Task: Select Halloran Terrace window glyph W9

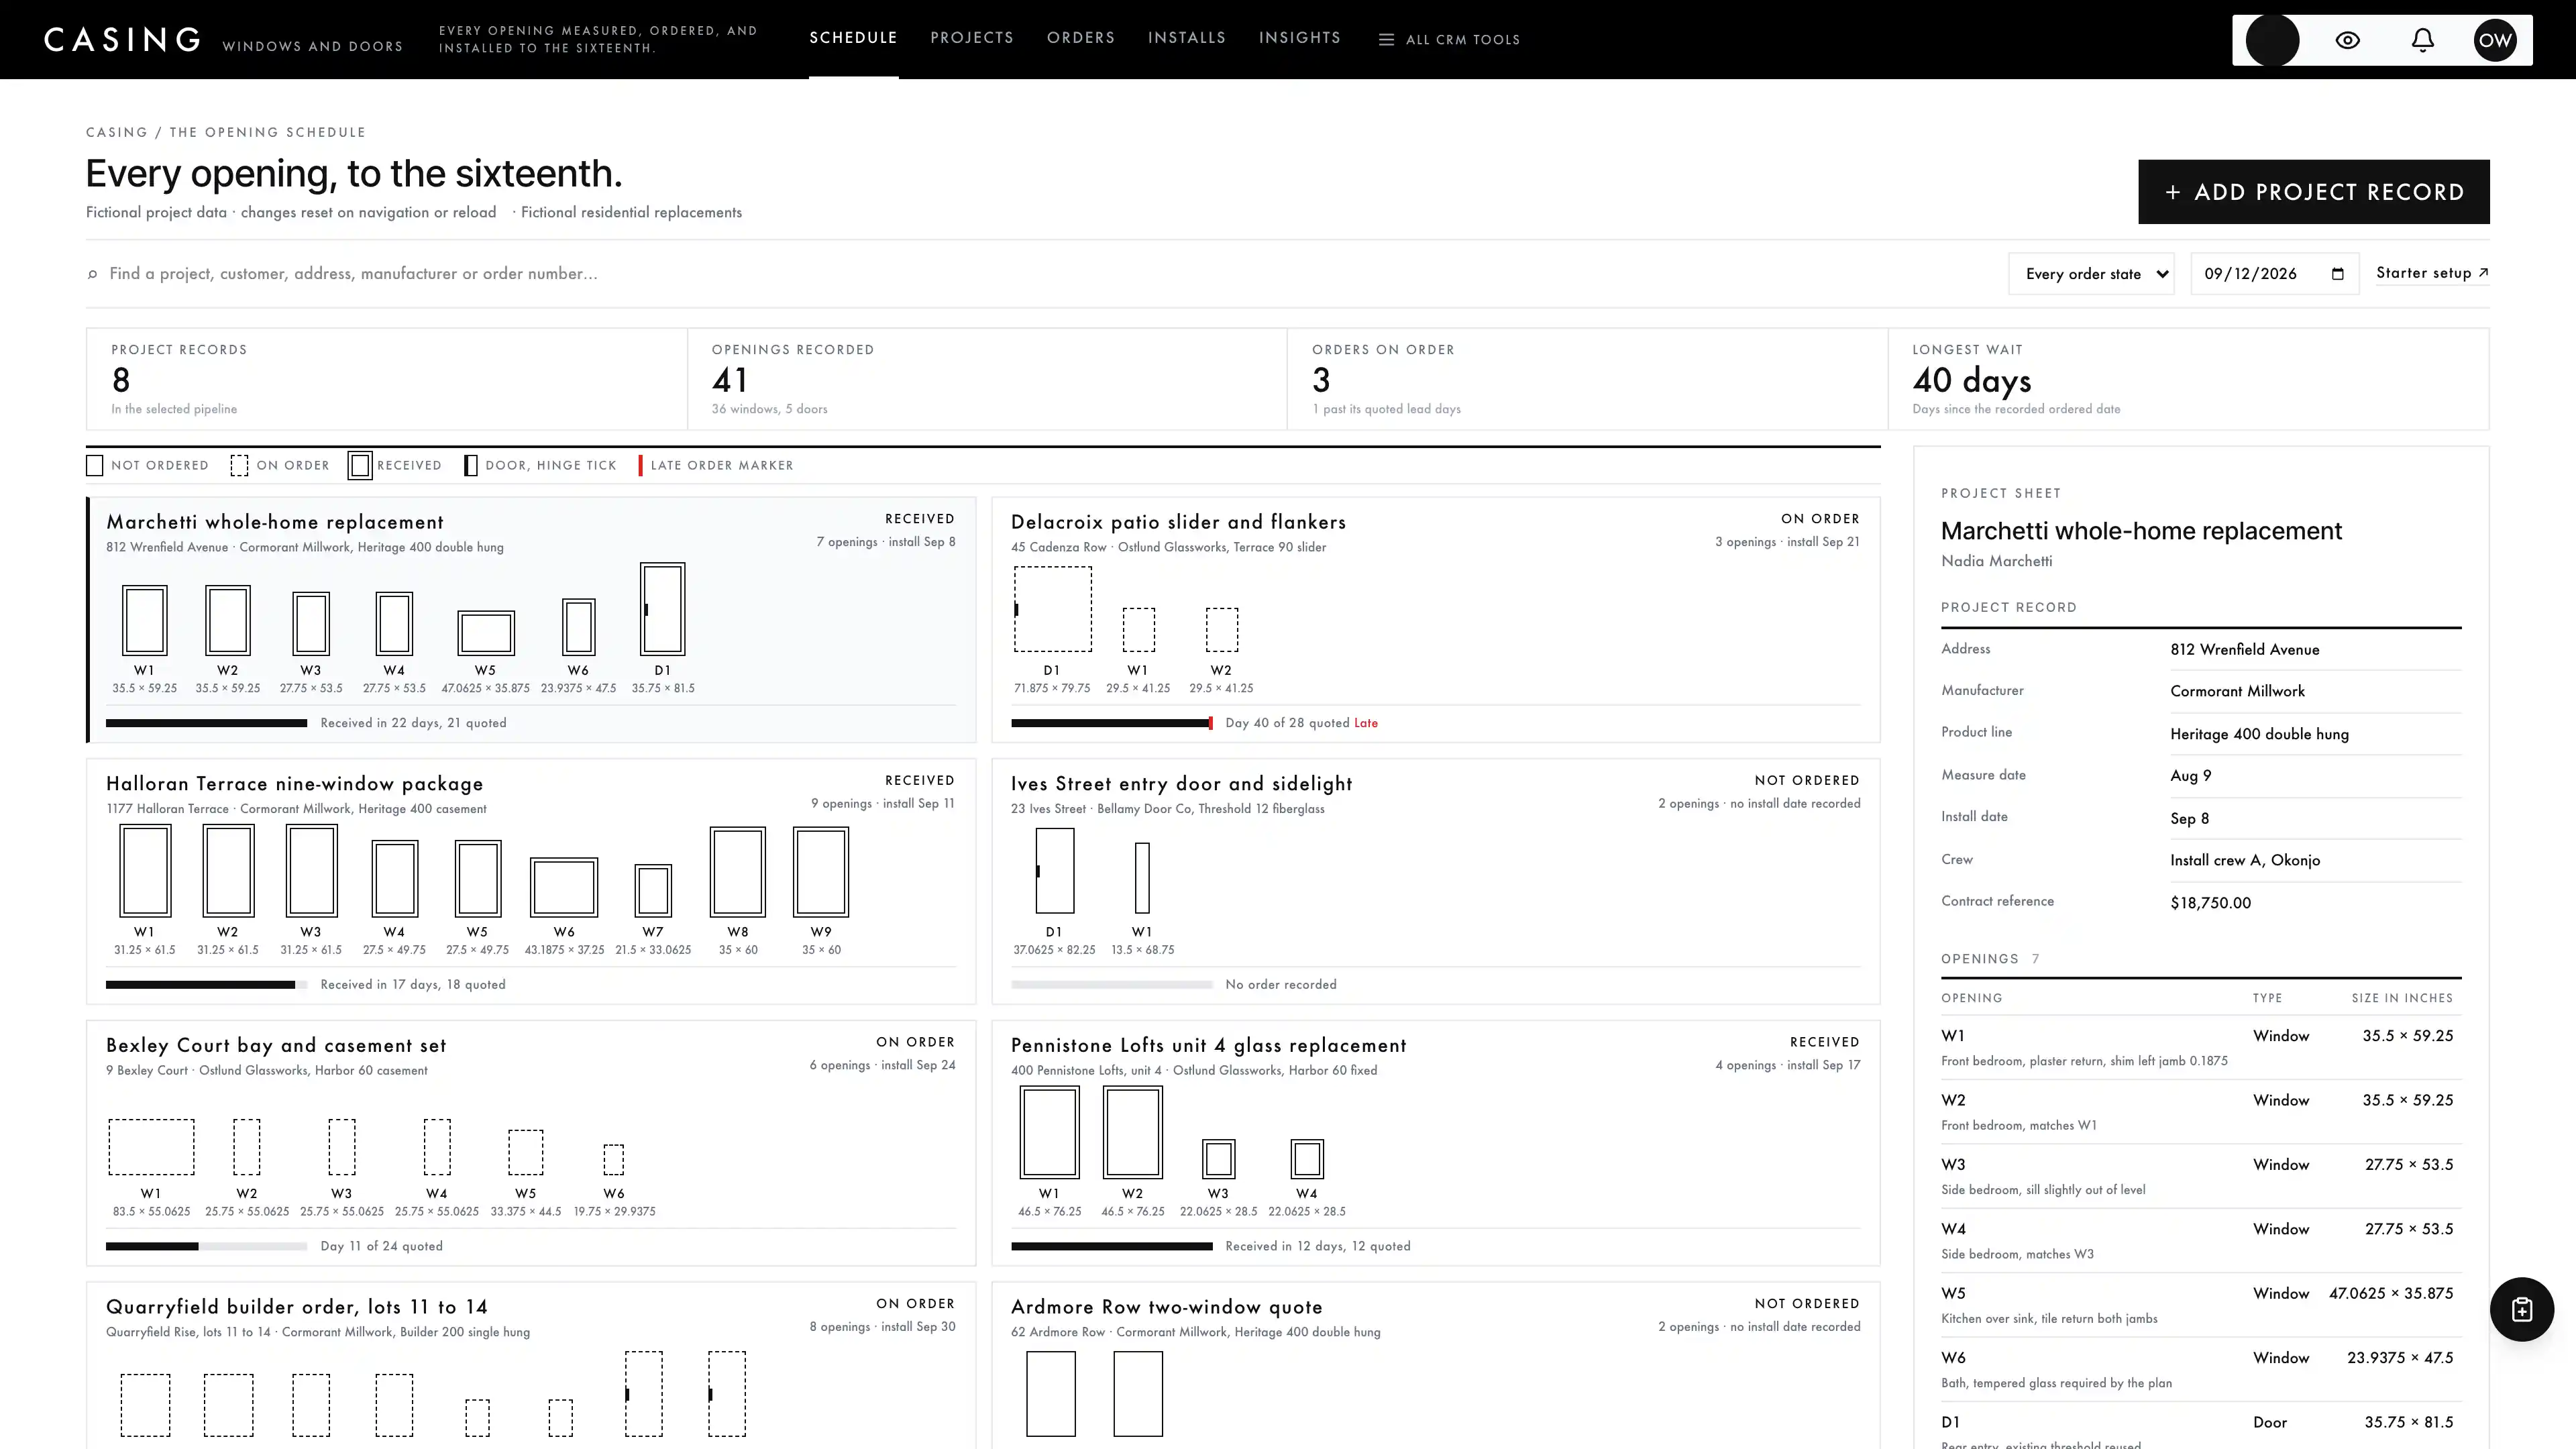Action: coord(821,872)
